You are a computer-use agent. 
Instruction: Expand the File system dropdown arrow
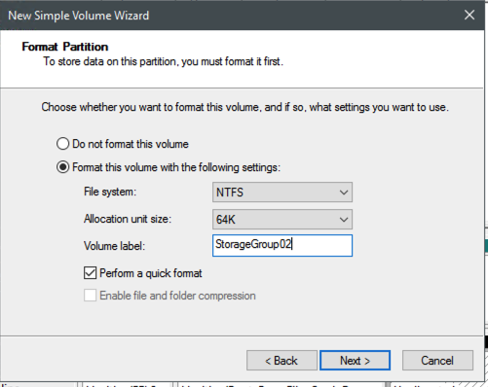(344, 193)
